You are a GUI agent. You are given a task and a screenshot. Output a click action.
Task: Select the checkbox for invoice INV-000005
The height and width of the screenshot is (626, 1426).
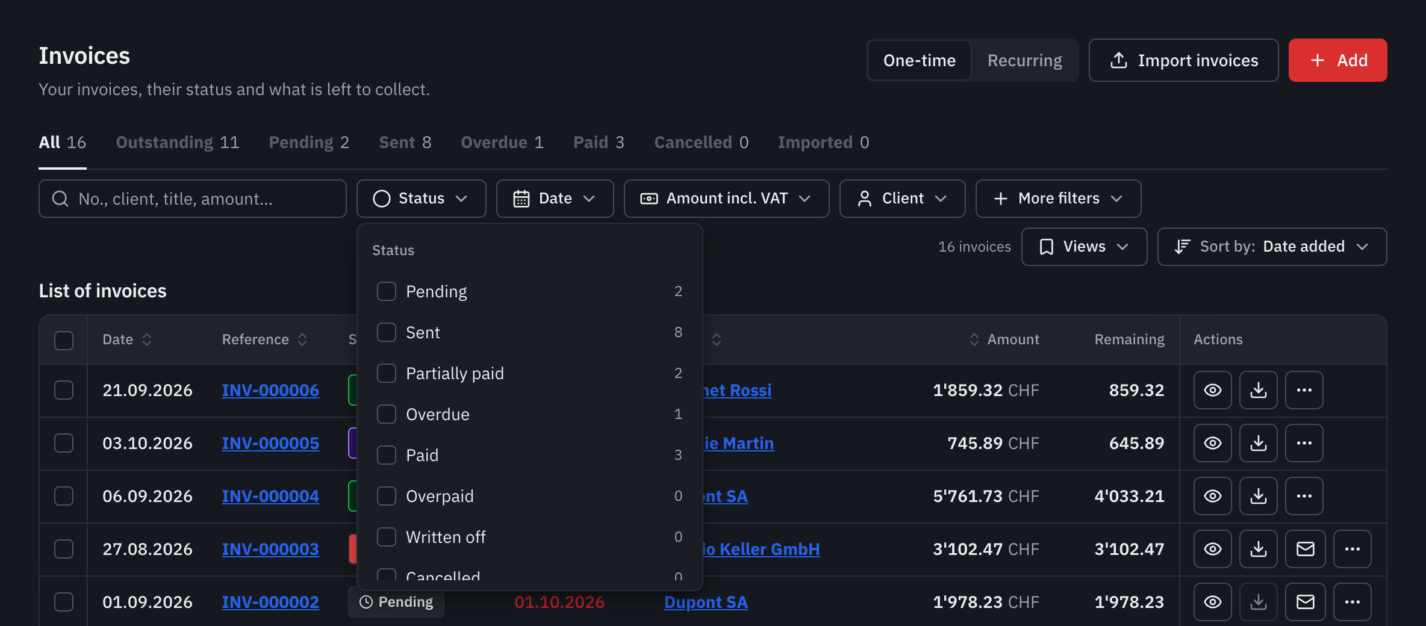(64, 443)
